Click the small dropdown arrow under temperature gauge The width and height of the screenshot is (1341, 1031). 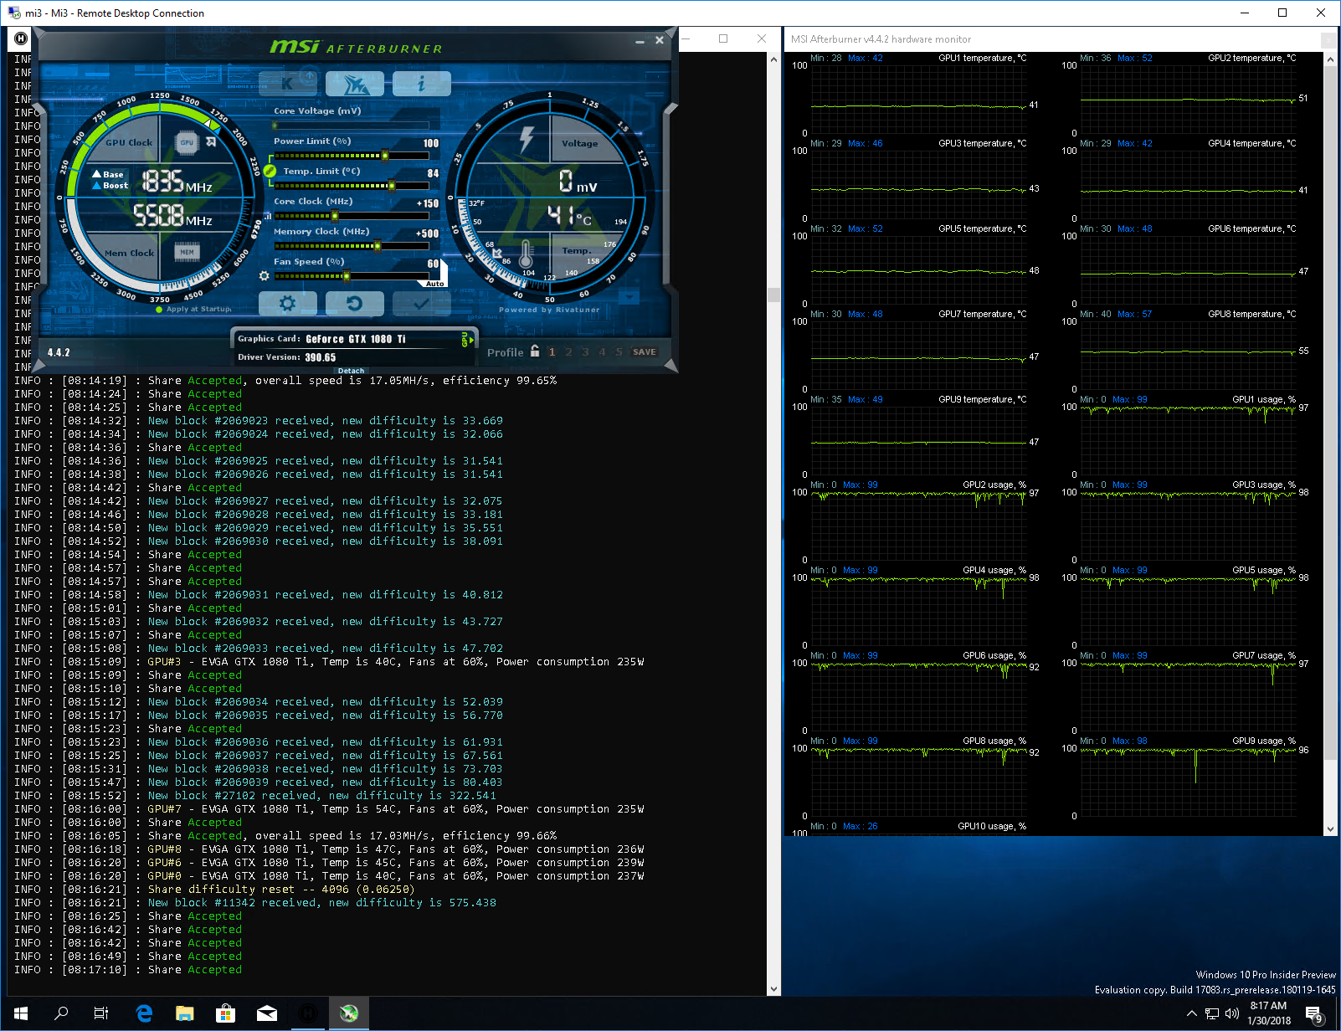point(629,296)
